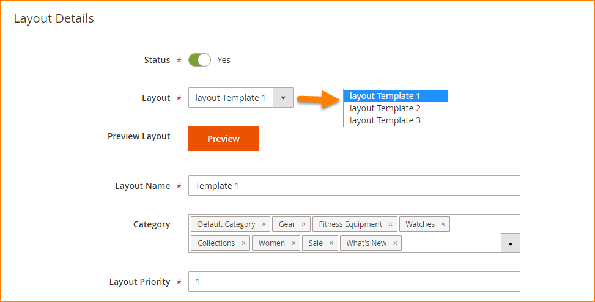Click the Layout Priority input field

(x=354, y=282)
